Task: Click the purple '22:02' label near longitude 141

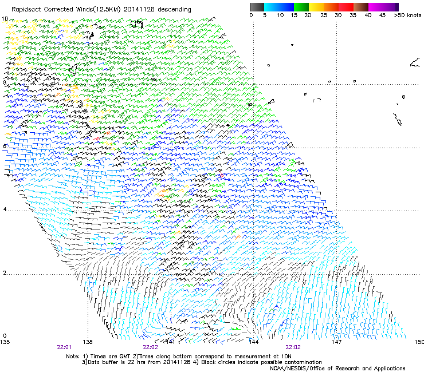Action: point(150,347)
